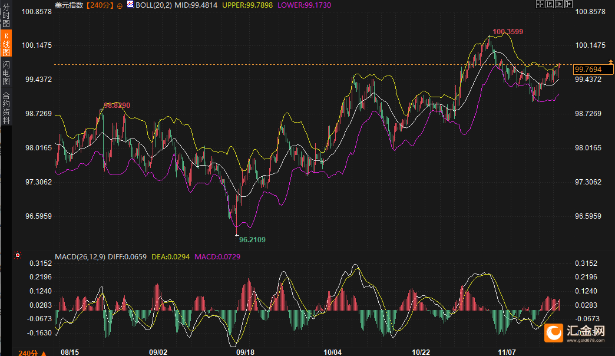Screen dimensions: 615x356
Task: Click the play-forward chart scroll icon
Action: click(559, 4)
